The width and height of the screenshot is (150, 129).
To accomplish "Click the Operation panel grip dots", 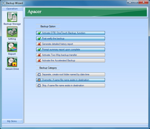I will [21, 9].
